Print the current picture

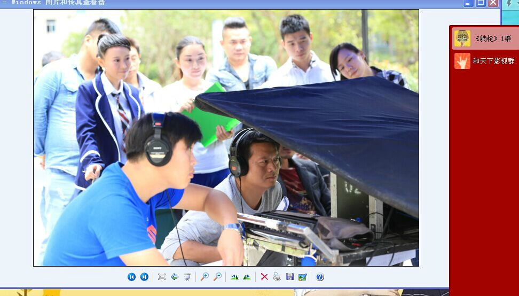[277, 277]
